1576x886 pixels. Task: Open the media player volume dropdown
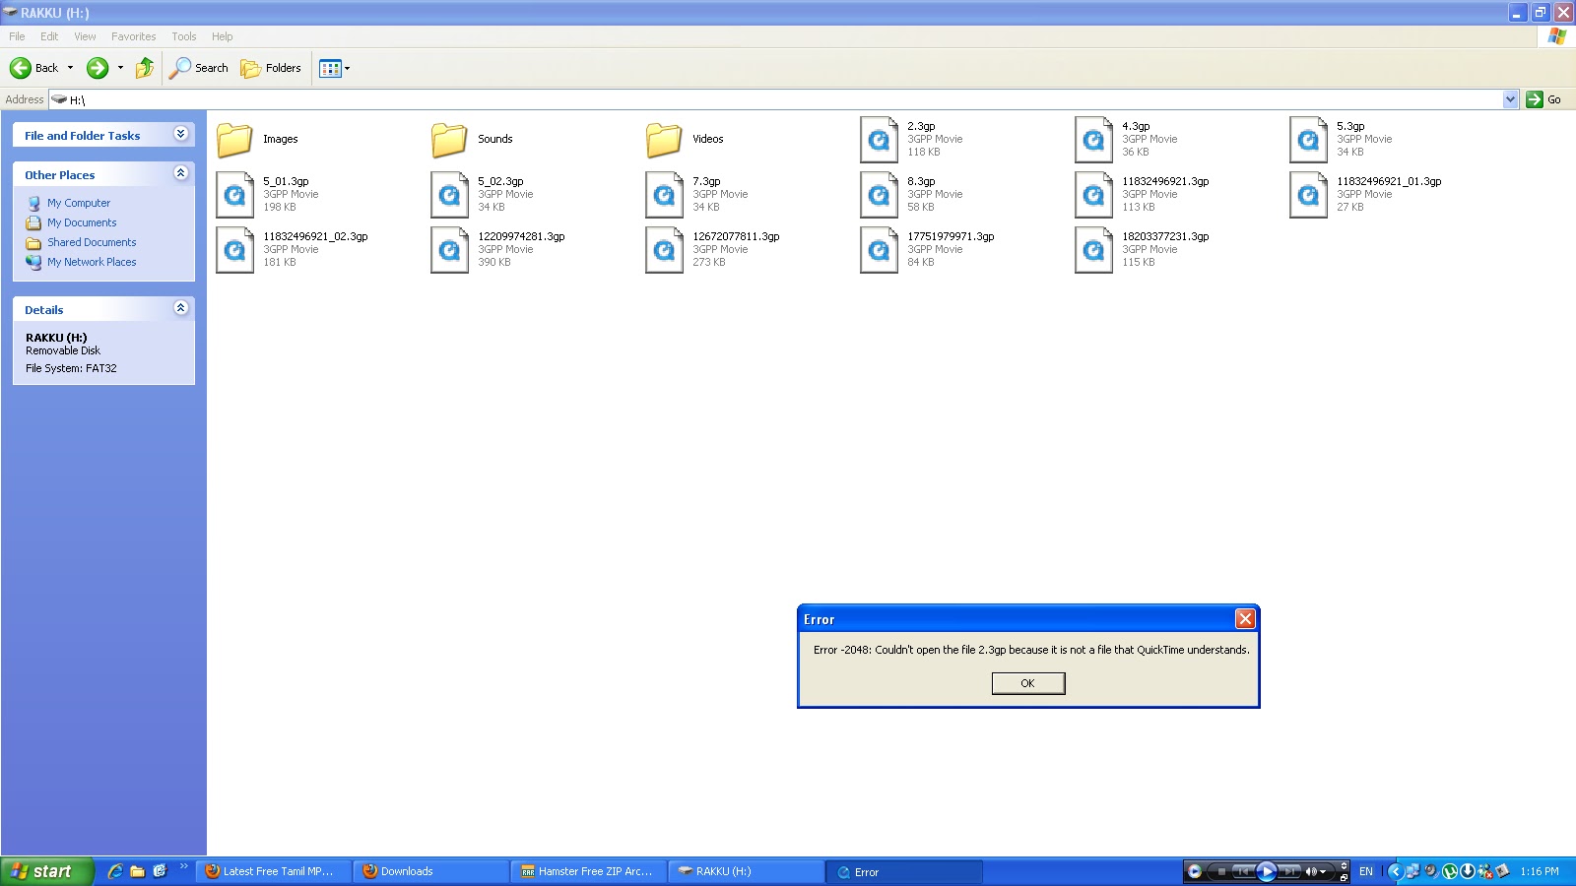[1322, 871]
